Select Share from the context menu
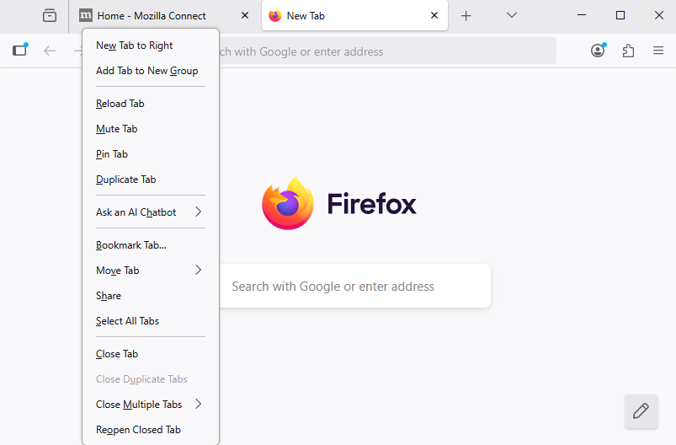Screen dimensions: 676x445 (x=151, y=296)
